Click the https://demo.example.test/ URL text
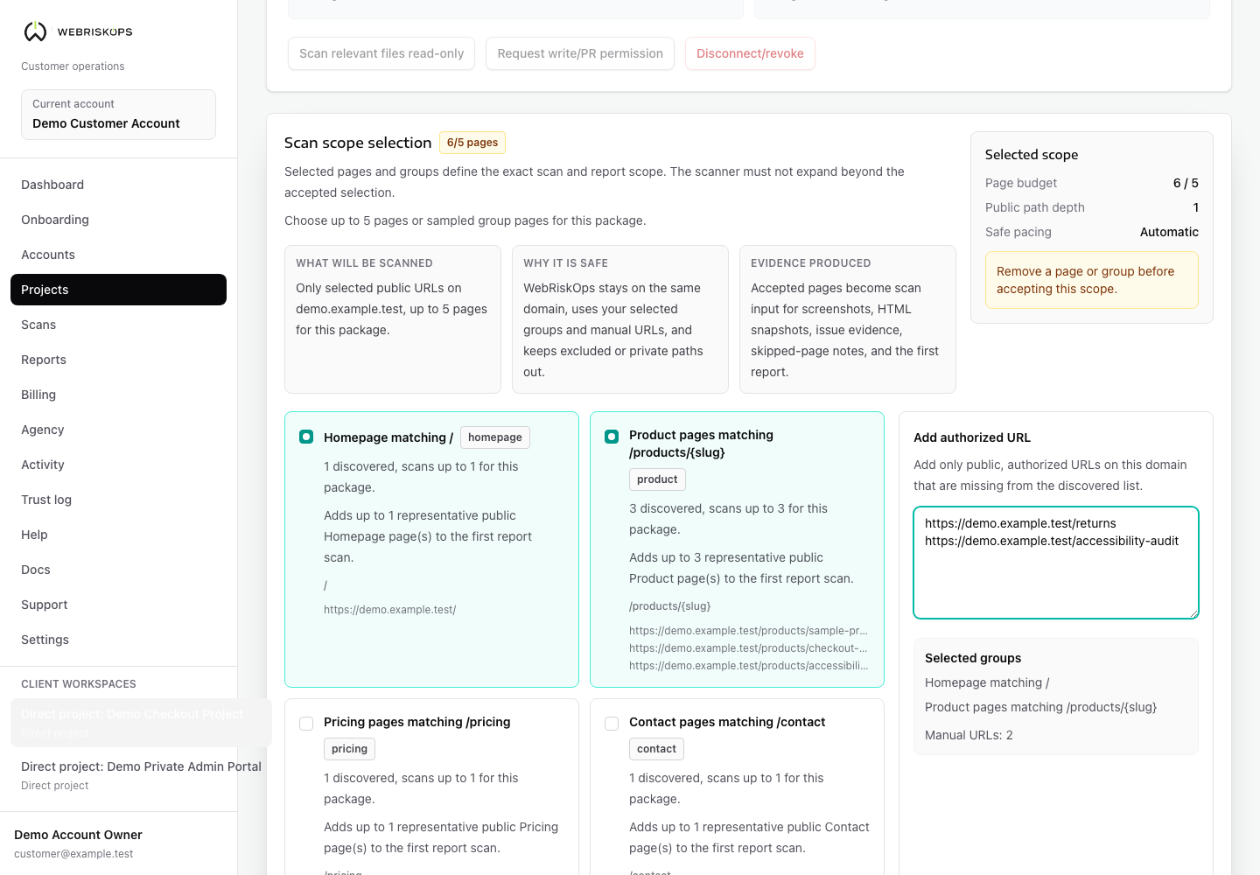Image resolution: width=1260 pixels, height=875 pixels. pos(389,610)
